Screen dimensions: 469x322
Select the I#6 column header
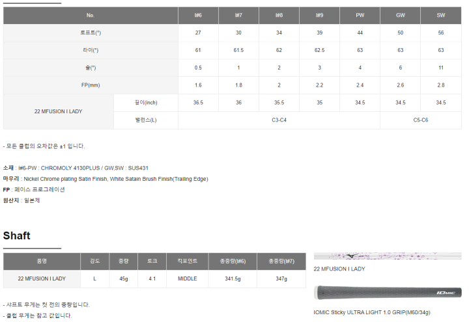(x=198, y=15)
